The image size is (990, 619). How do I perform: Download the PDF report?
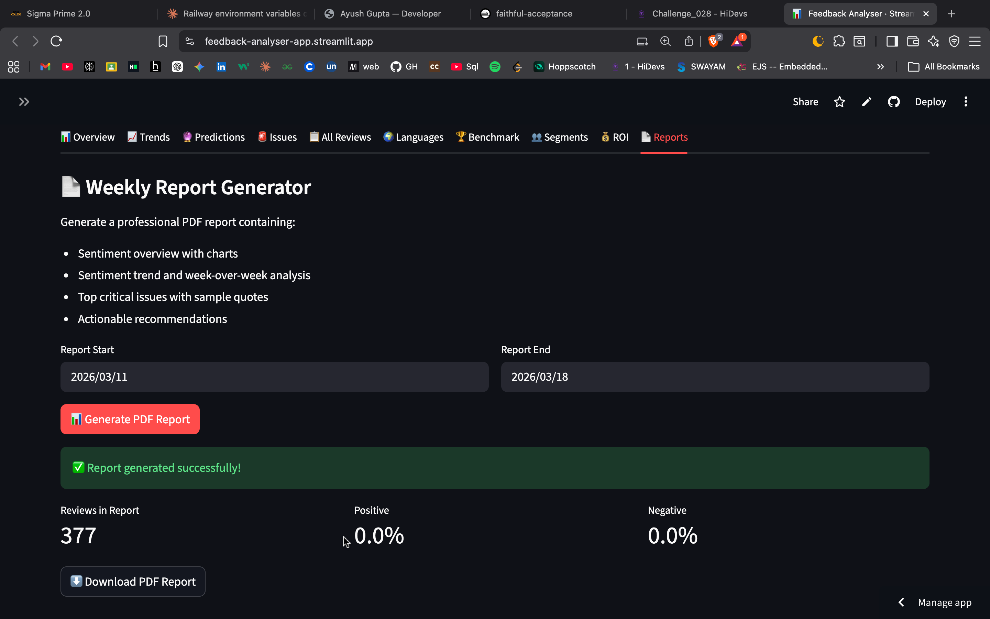(x=133, y=581)
